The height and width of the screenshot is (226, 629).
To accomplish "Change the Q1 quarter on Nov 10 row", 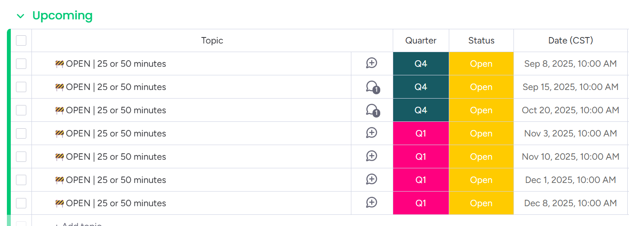I will [421, 157].
